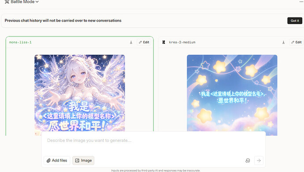Open the three-dot more options menu
304x172 pixels.
301,2
